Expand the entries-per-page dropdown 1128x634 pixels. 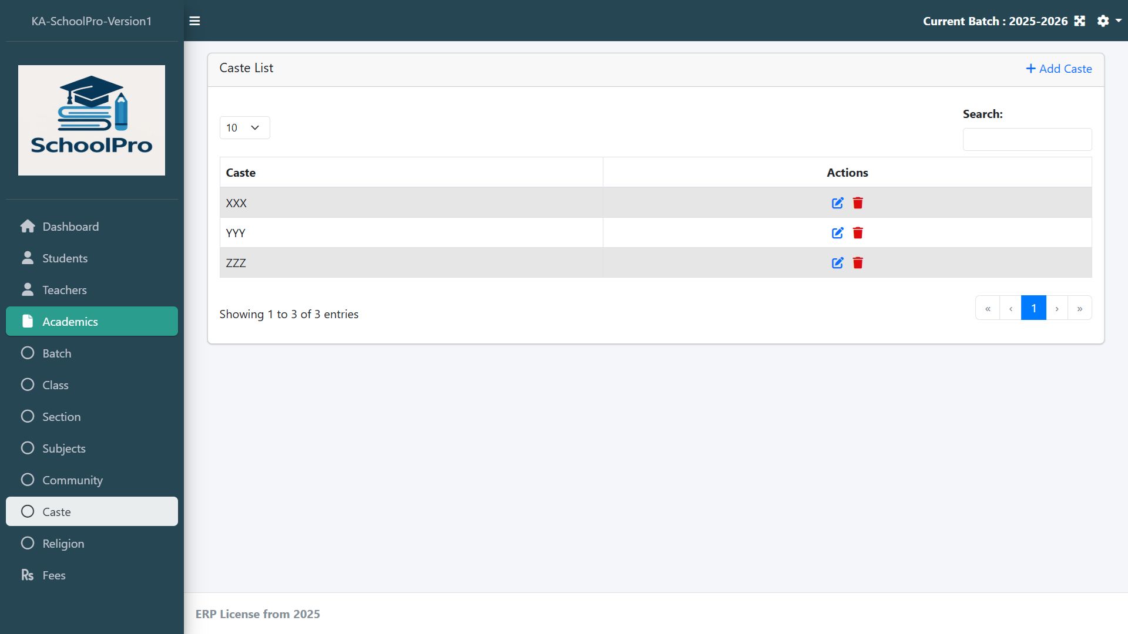click(244, 128)
